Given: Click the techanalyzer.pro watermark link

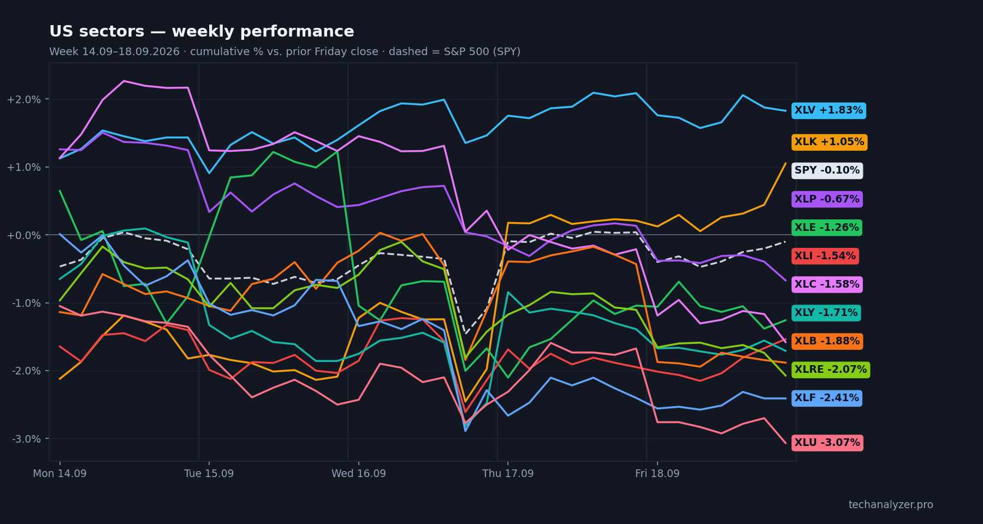Looking at the screenshot, I should click(x=891, y=505).
